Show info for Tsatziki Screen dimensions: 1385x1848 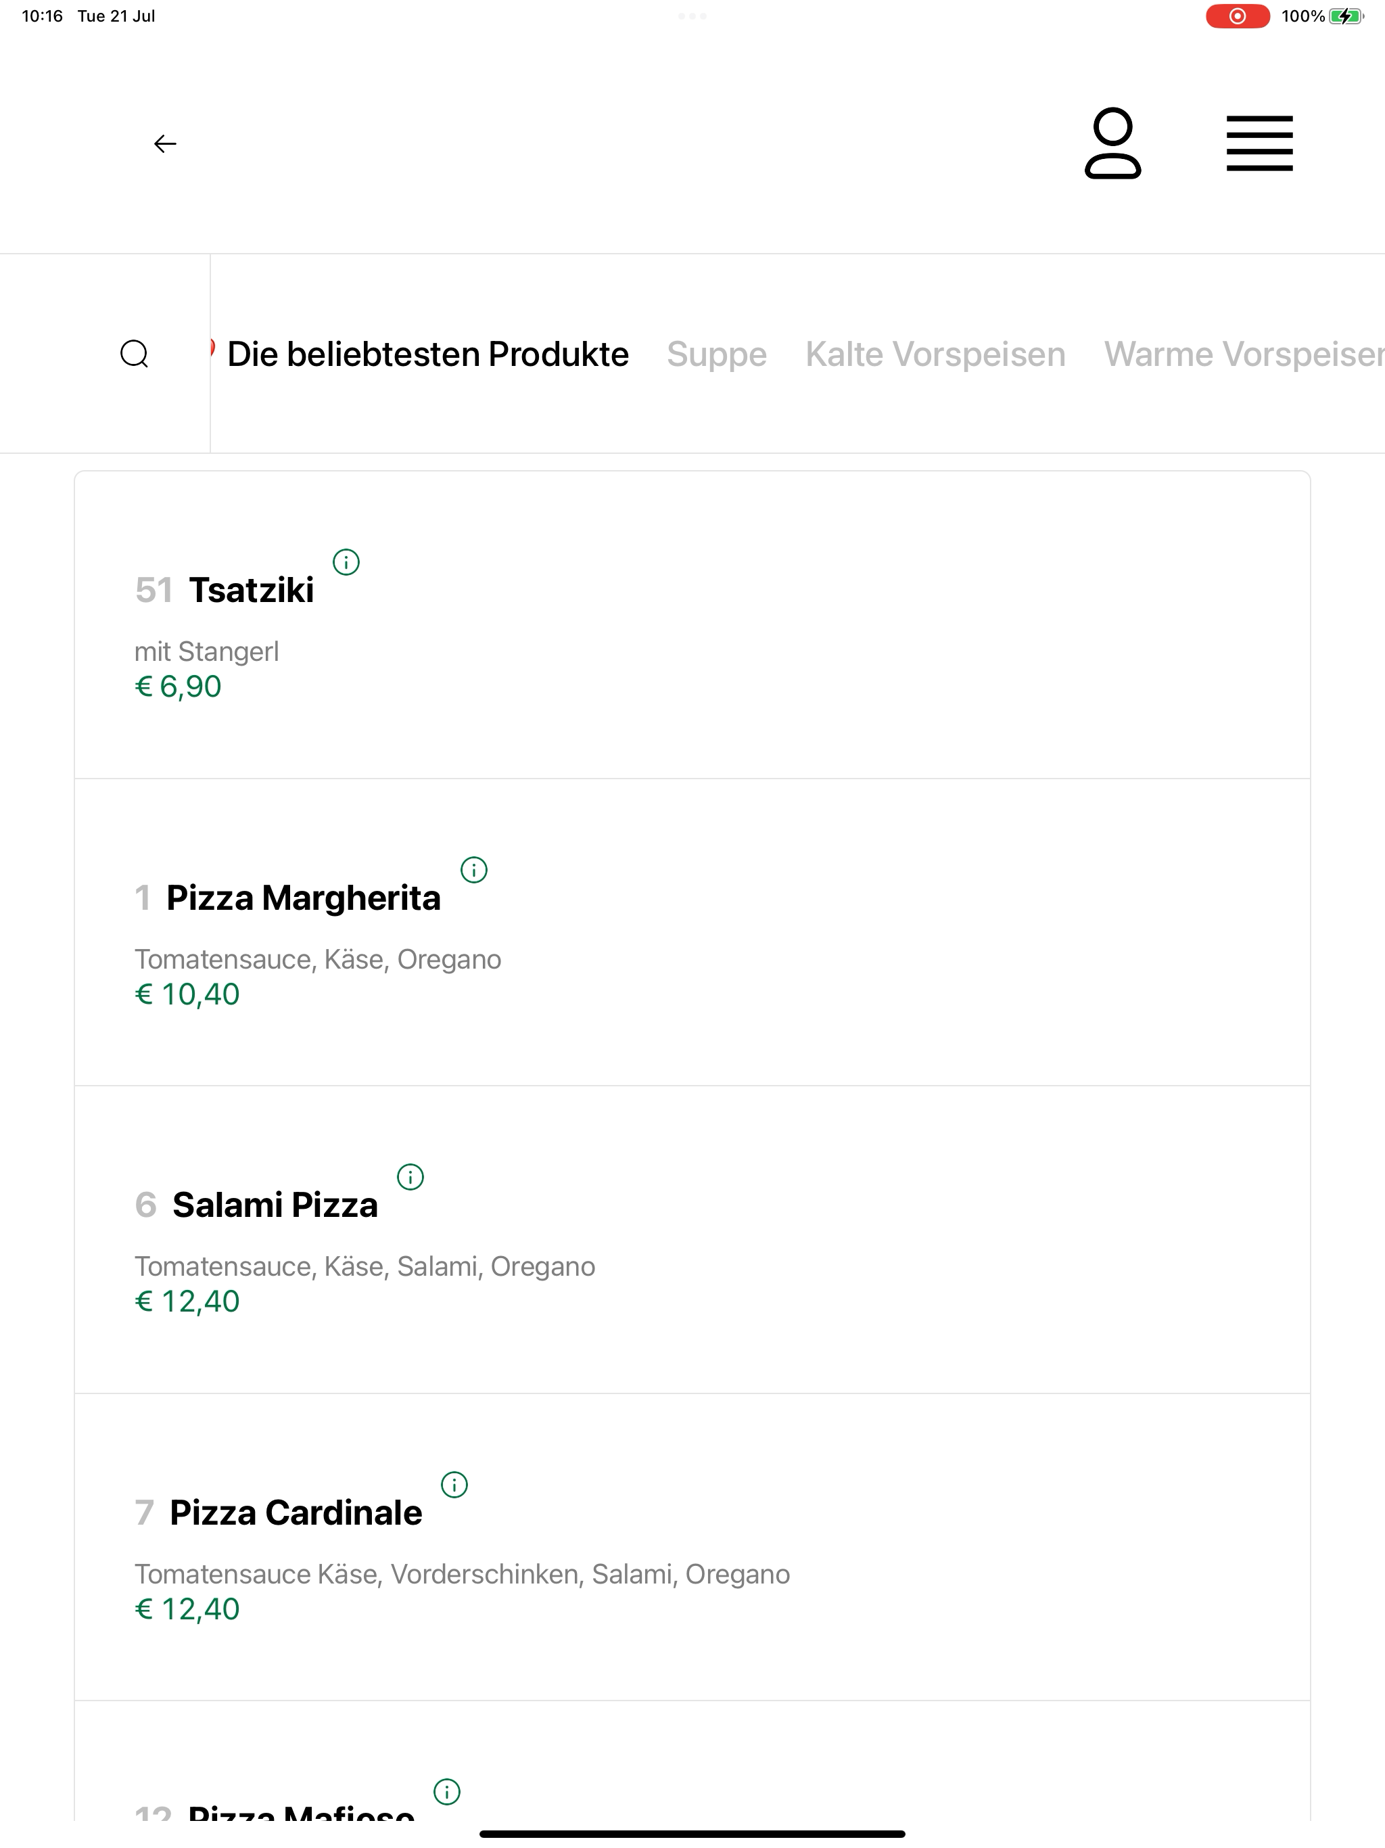[x=346, y=562]
